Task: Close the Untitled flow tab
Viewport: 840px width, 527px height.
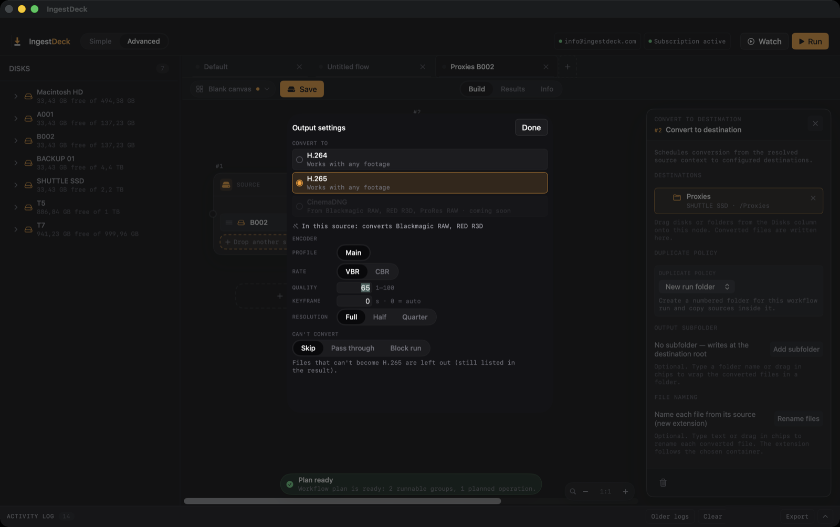Action: pyautogui.click(x=423, y=67)
